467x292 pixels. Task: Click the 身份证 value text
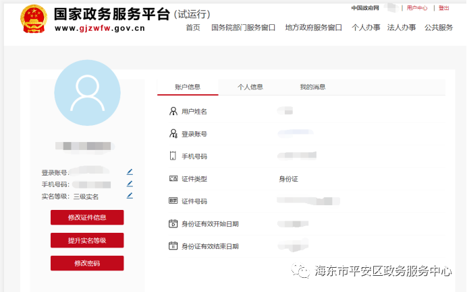click(x=288, y=179)
